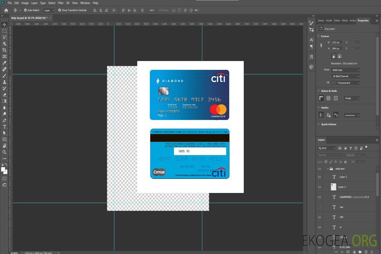Select the Eyedropper tool

tap(4, 63)
